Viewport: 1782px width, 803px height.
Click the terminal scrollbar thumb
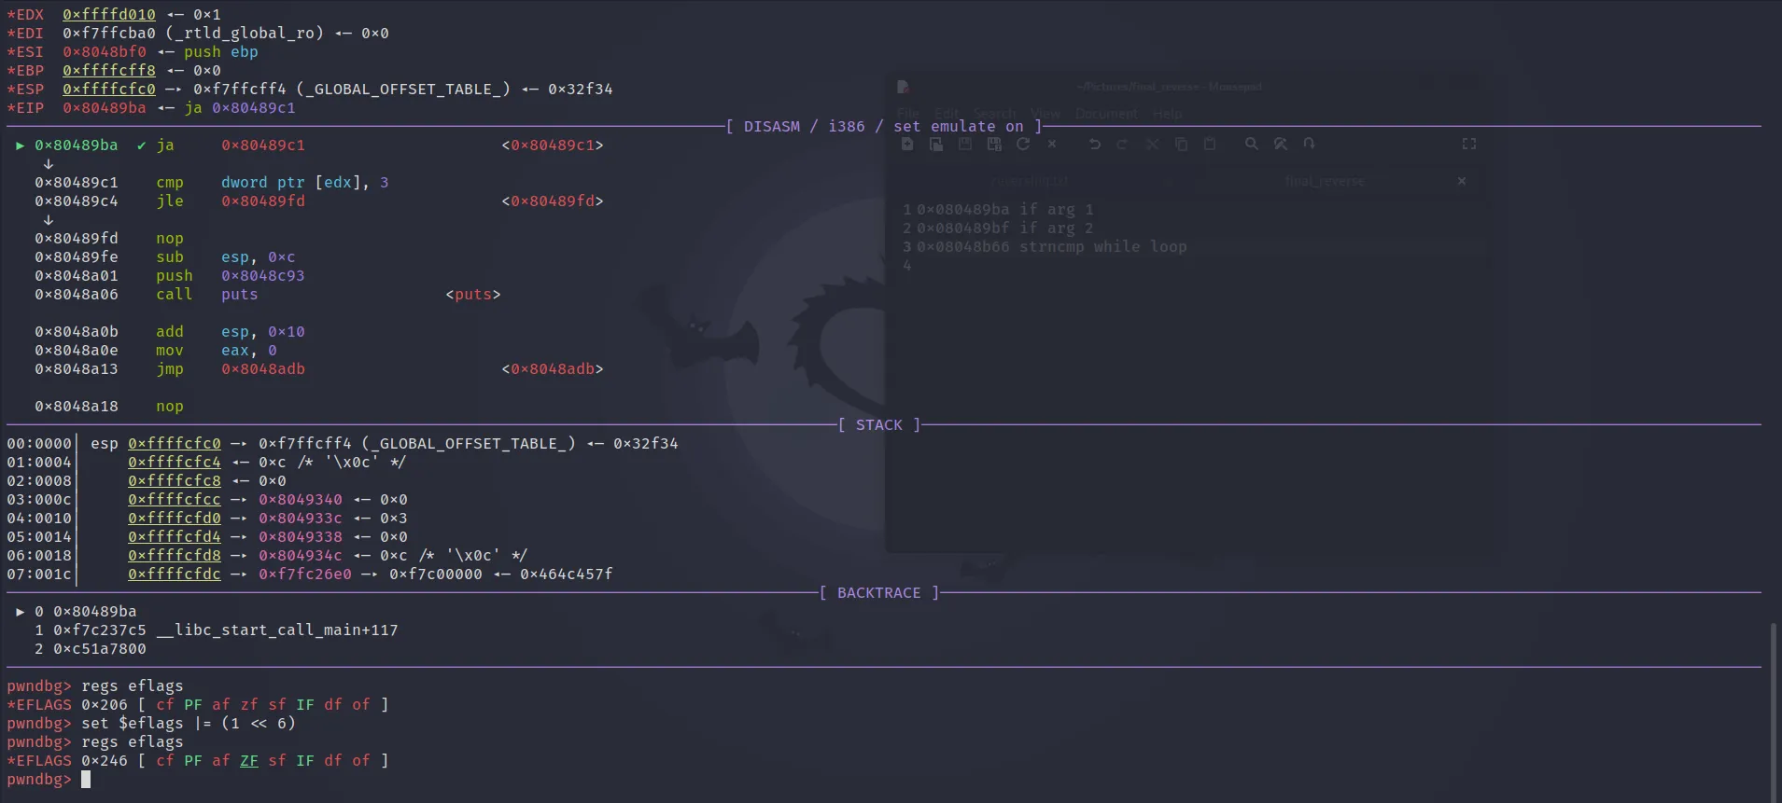pyautogui.click(x=1773, y=711)
